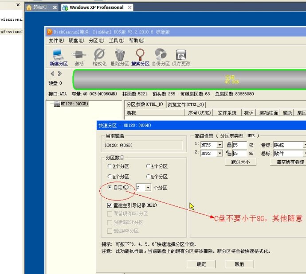Select HD128:(40GB) in the disk tree
This screenshot has height=274, width=306.
pyautogui.click(x=75, y=104)
